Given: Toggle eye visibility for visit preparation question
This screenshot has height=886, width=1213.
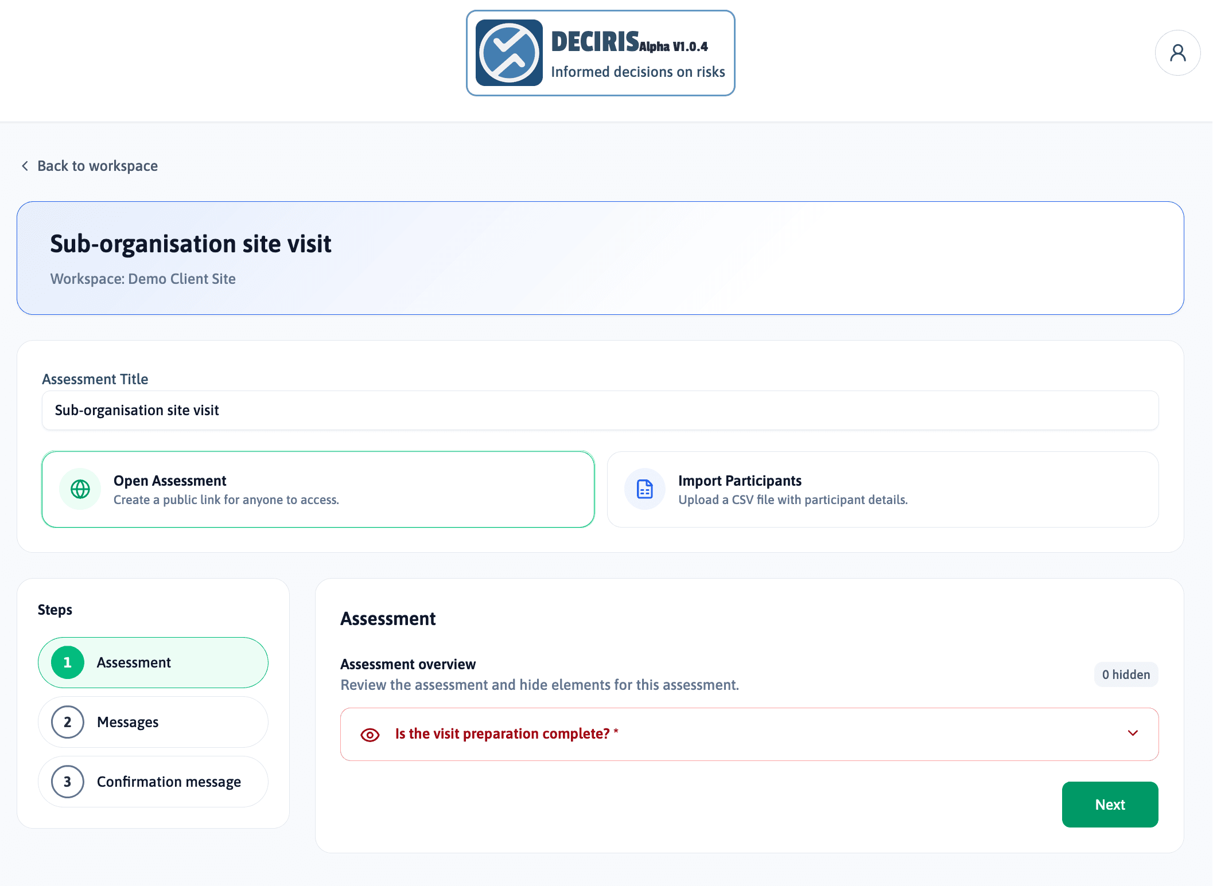Looking at the screenshot, I should 370,735.
